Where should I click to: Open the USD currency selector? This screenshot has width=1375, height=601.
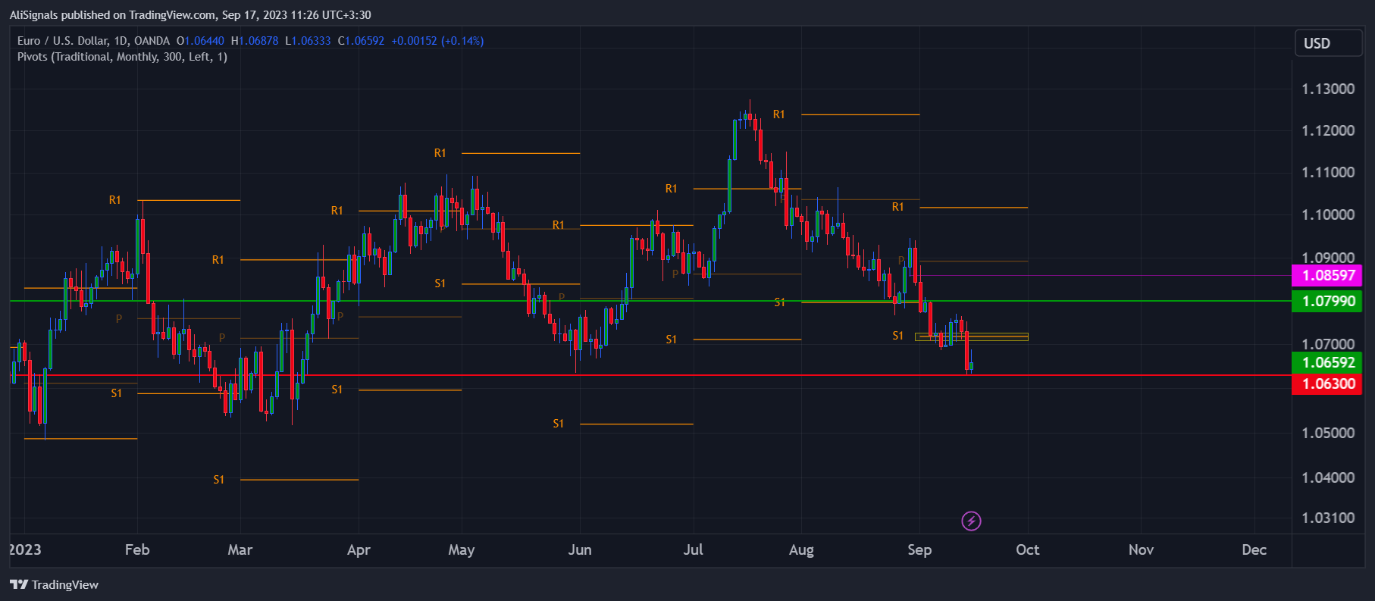(1329, 43)
